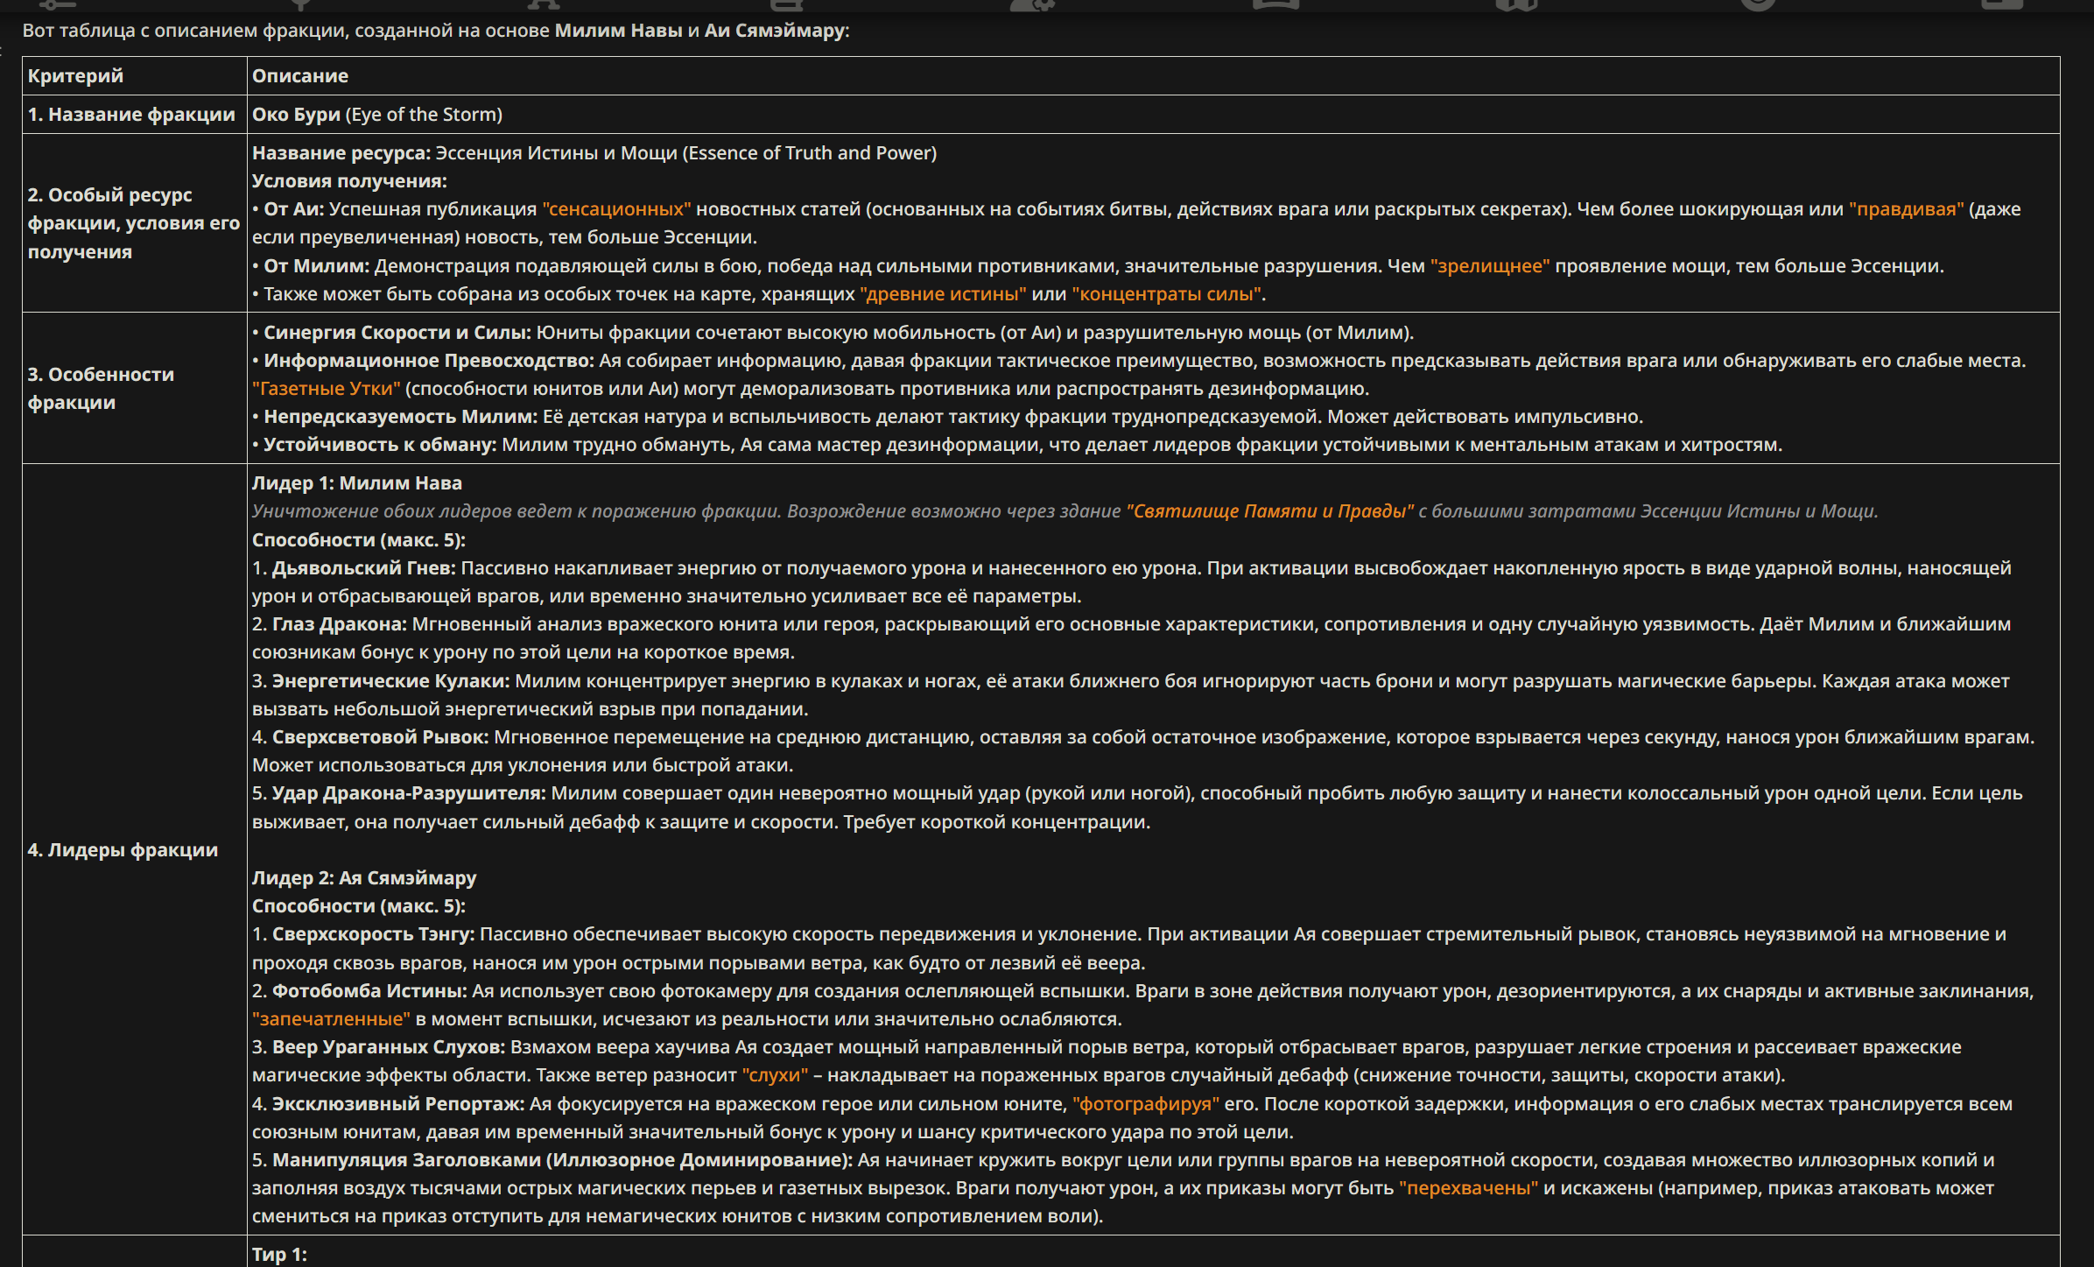This screenshot has width=2094, height=1267.
Task: Click the "От Аи:" bullet label
Action: coord(294,209)
